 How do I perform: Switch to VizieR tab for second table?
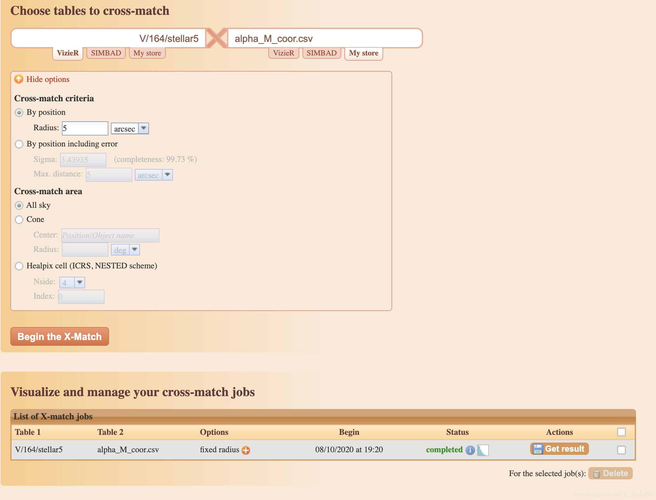coord(284,53)
